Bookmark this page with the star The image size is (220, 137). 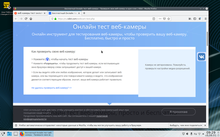click(169, 19)
